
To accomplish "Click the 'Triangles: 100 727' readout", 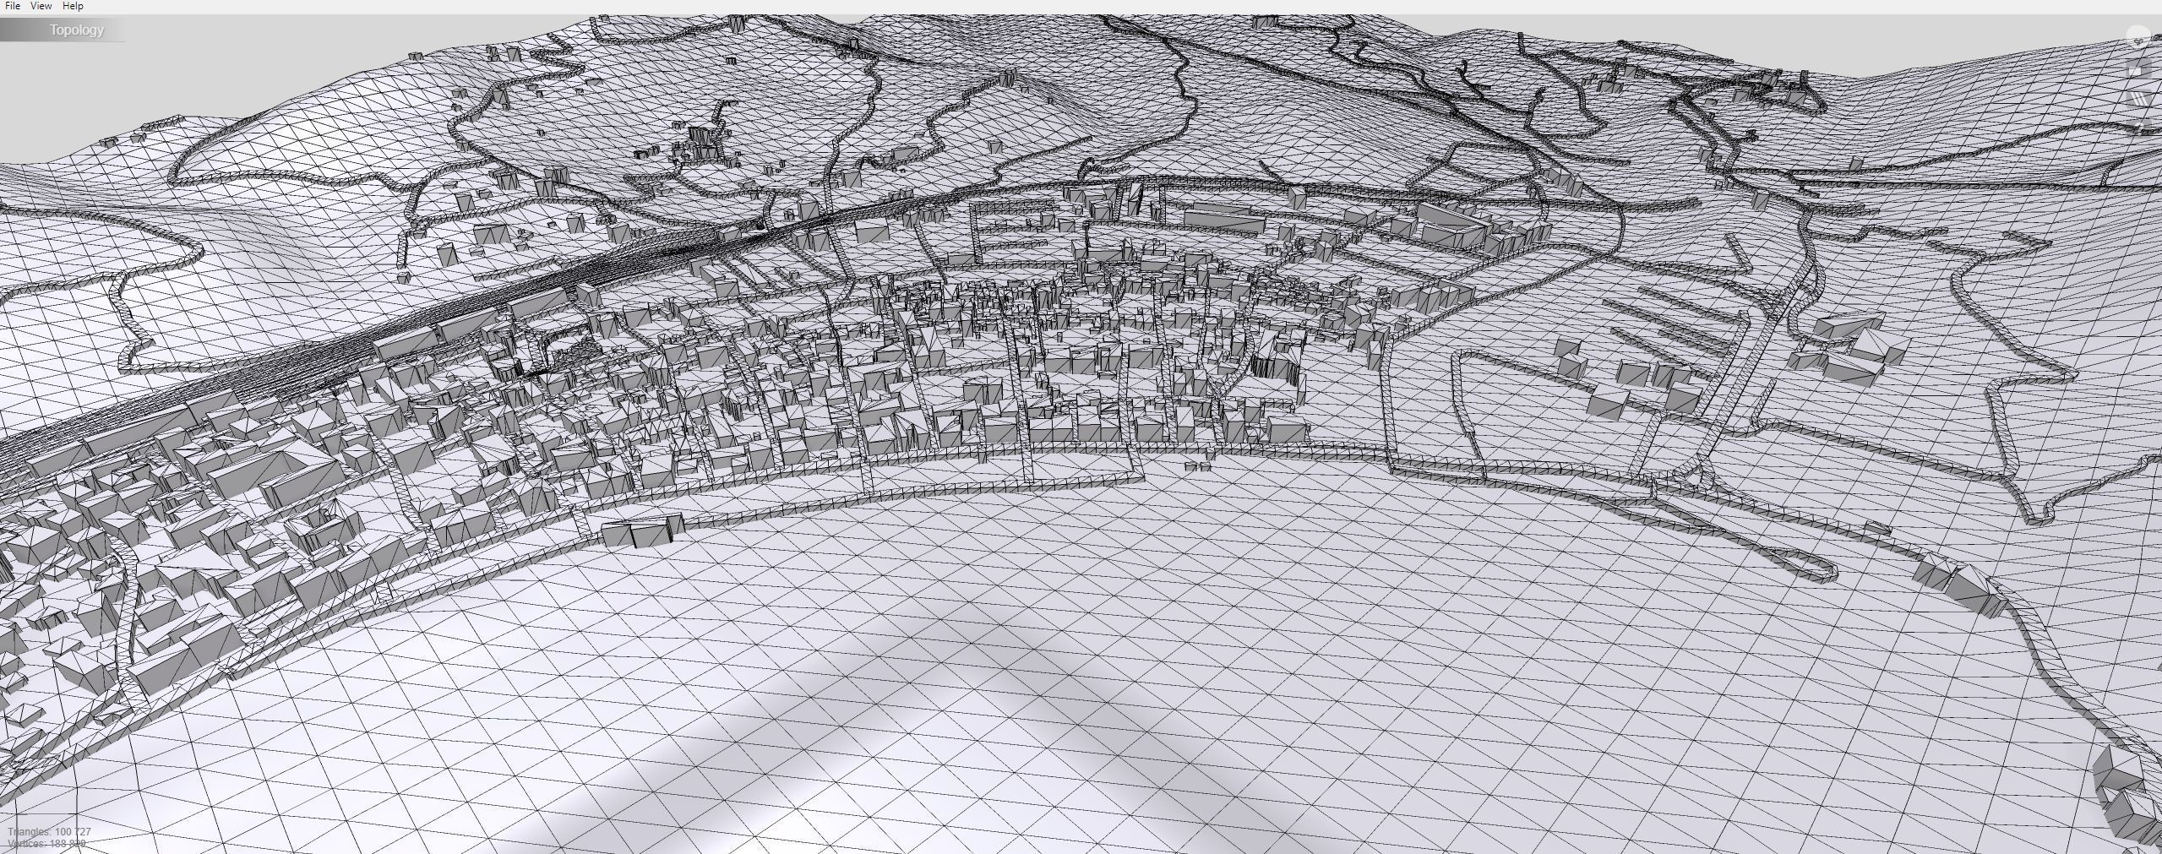I will coord(49,832).
